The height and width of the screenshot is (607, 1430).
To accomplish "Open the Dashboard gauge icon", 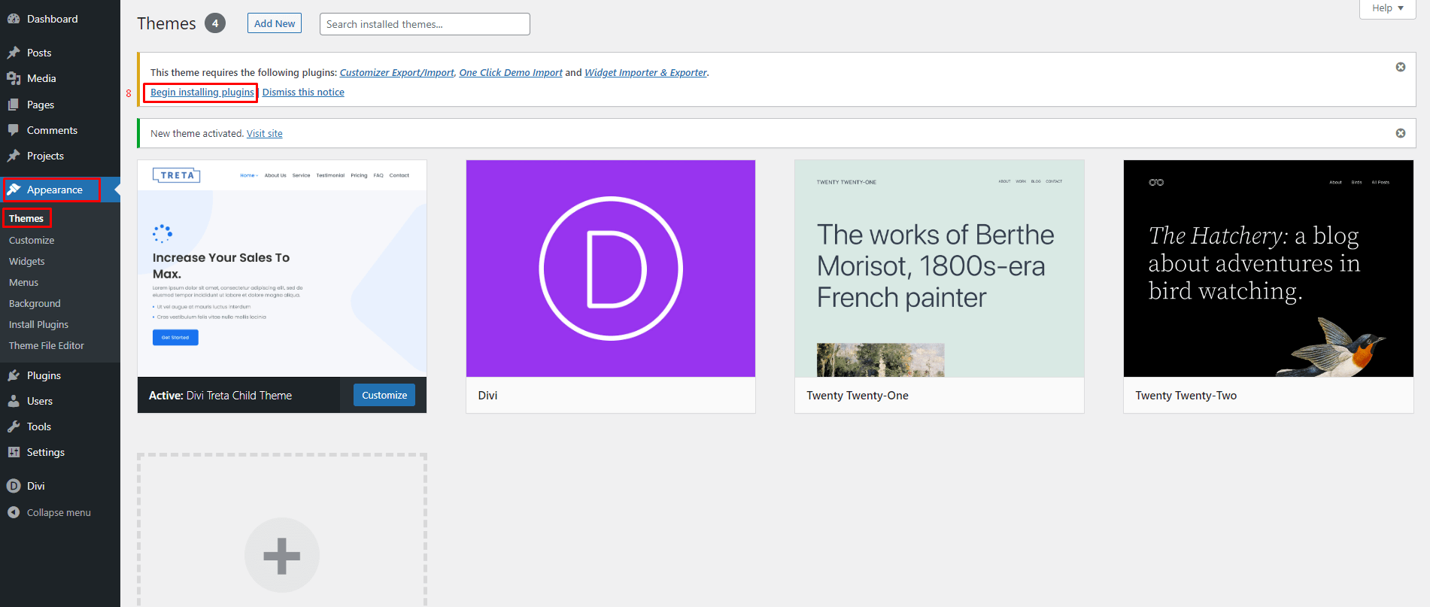I will (14, 19).
